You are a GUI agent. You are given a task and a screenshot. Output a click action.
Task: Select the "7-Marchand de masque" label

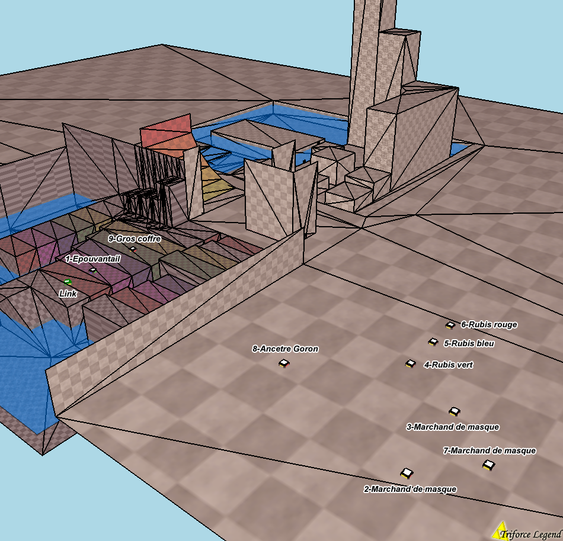[490, 450]
